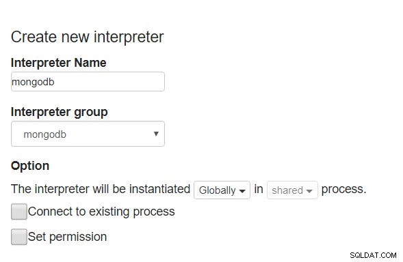This screenshot has width=403, height=262.
Task: Click the word 'in' between the dropdowns
Action: click(x=259, y=189)
